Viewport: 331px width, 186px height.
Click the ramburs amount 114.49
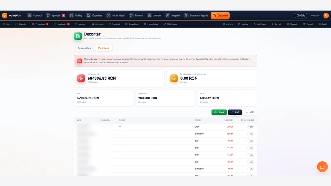point(230,148)
